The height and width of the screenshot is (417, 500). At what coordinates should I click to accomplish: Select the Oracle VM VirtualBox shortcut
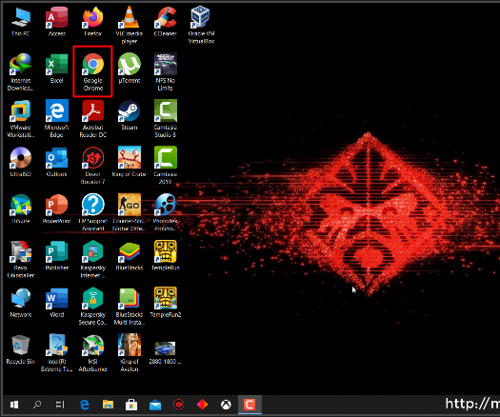pos(201,26)
